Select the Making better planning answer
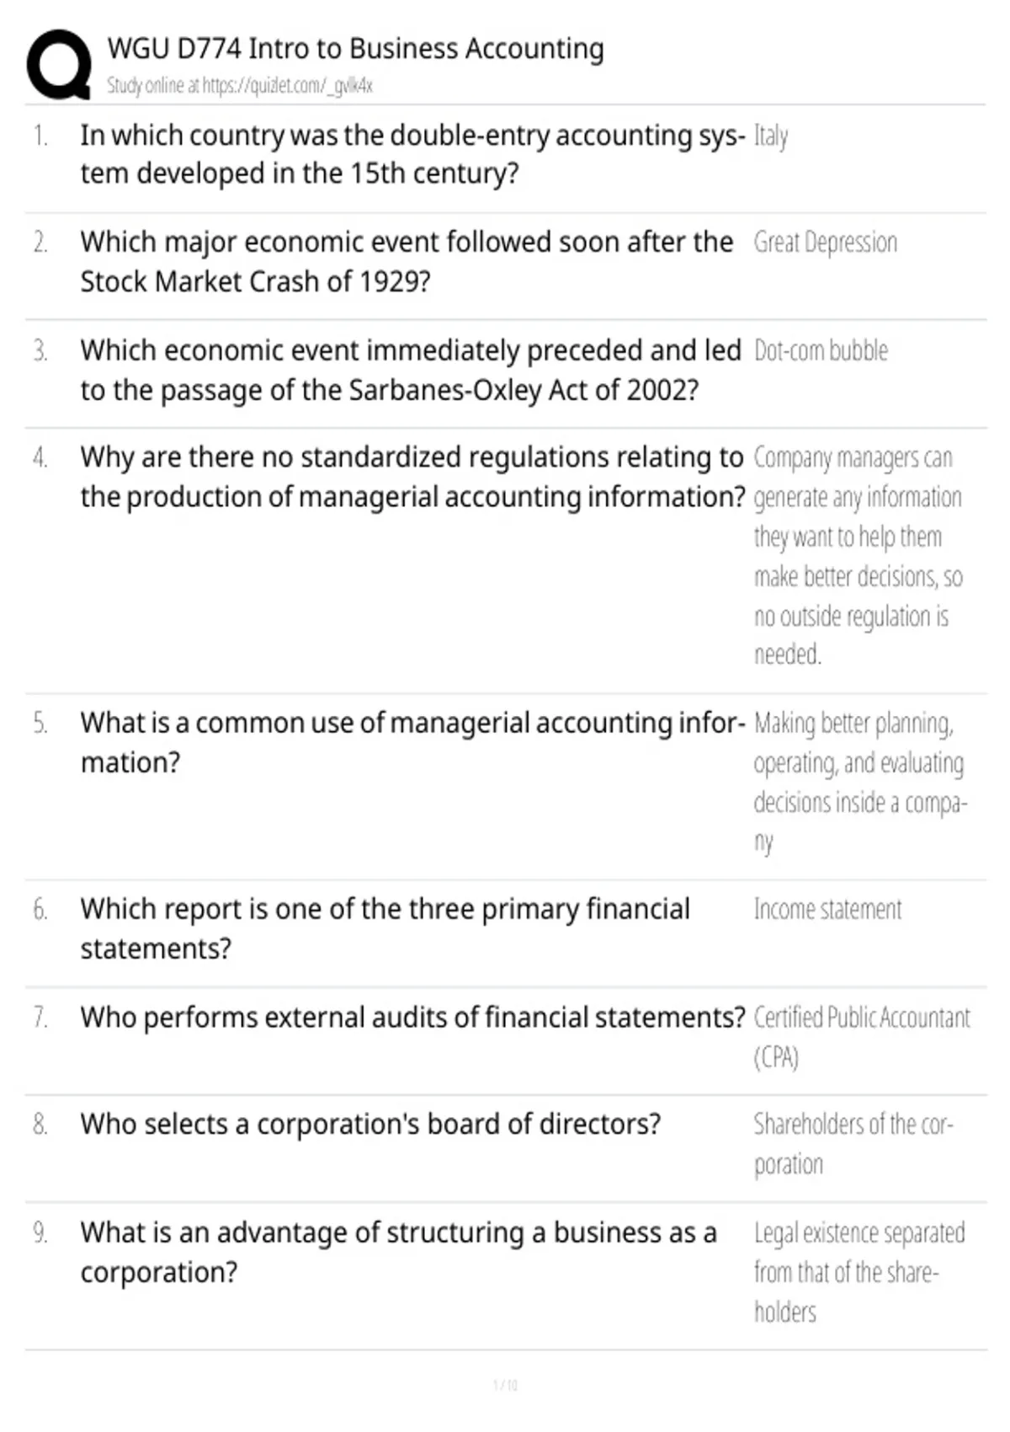This screenshot has height=1432, width=1010. click(860, 782)
